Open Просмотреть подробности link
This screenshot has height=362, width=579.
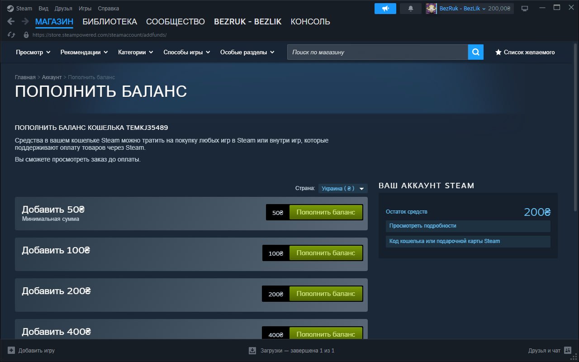[422, 226]
